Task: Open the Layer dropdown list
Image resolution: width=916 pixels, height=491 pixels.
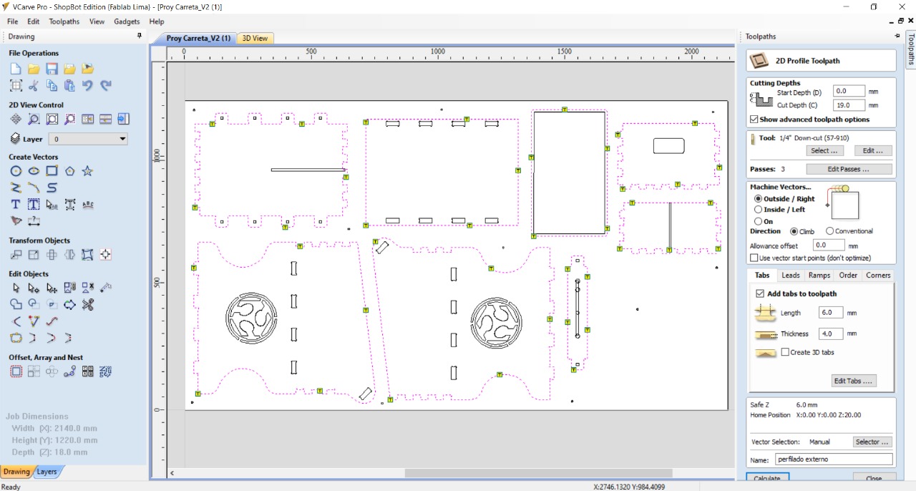Action: coord(88,139)
